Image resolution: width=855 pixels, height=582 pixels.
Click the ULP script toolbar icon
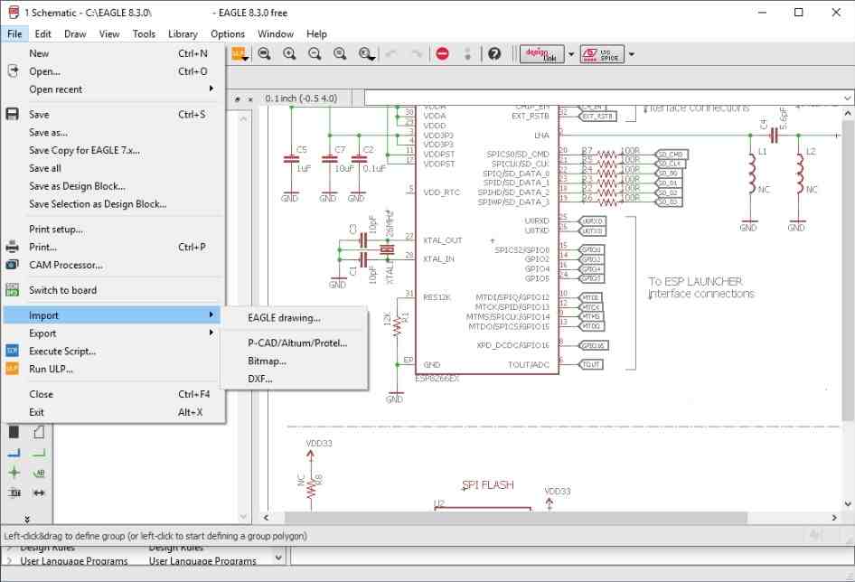[239, 53]
